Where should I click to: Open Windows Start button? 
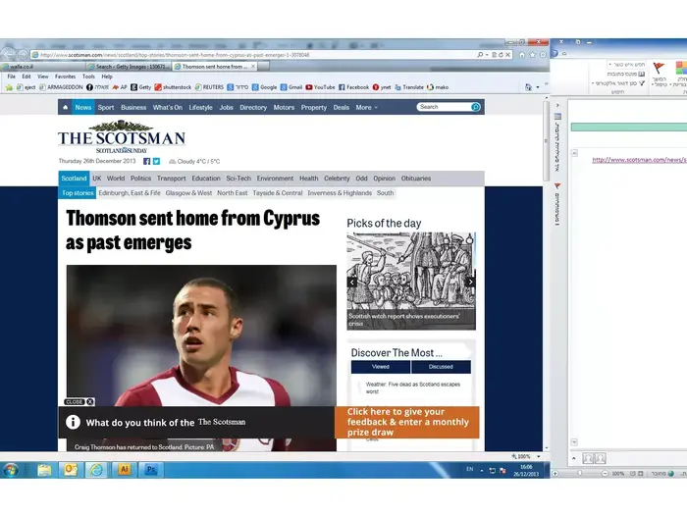tap(11, 470)
